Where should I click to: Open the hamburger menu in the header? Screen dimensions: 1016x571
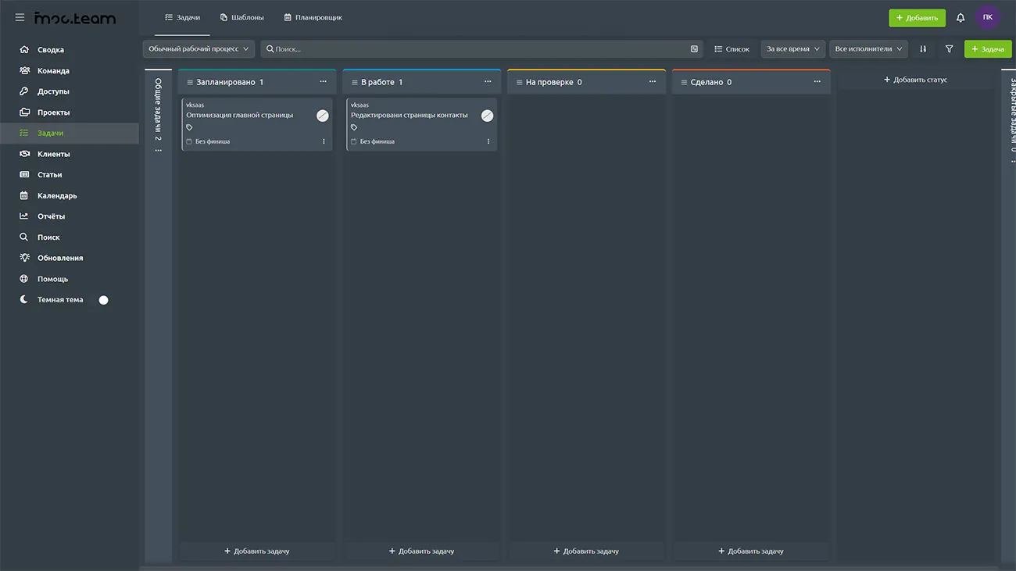tap(20, 17)
